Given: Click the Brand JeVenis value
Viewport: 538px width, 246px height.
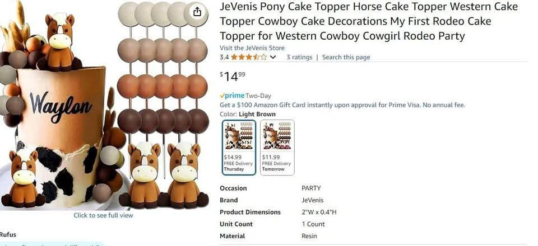Looking at the screenshot, I should click(312, 200).
